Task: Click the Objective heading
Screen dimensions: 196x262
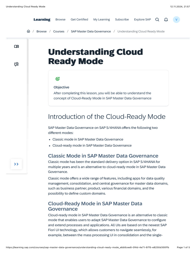Action: [61, 87]
